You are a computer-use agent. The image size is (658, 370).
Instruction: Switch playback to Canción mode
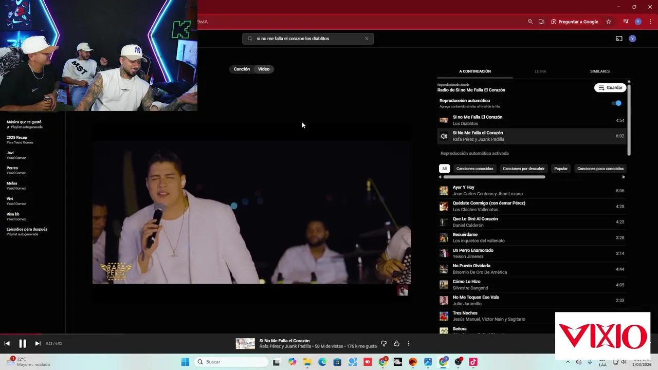[242, 69]
